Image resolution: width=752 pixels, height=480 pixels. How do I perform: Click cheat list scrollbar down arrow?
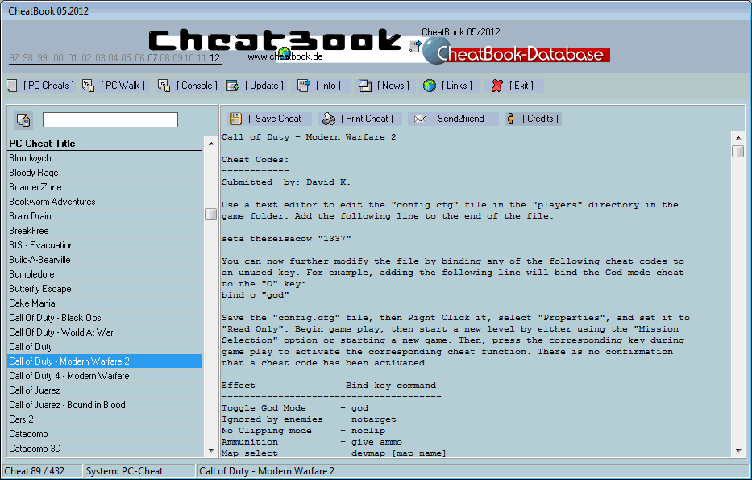pyautogui.click(x=211, y=451)
